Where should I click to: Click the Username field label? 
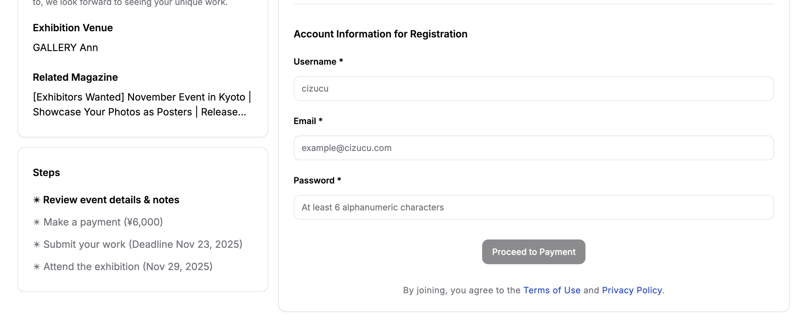click(x=315, y=62)
